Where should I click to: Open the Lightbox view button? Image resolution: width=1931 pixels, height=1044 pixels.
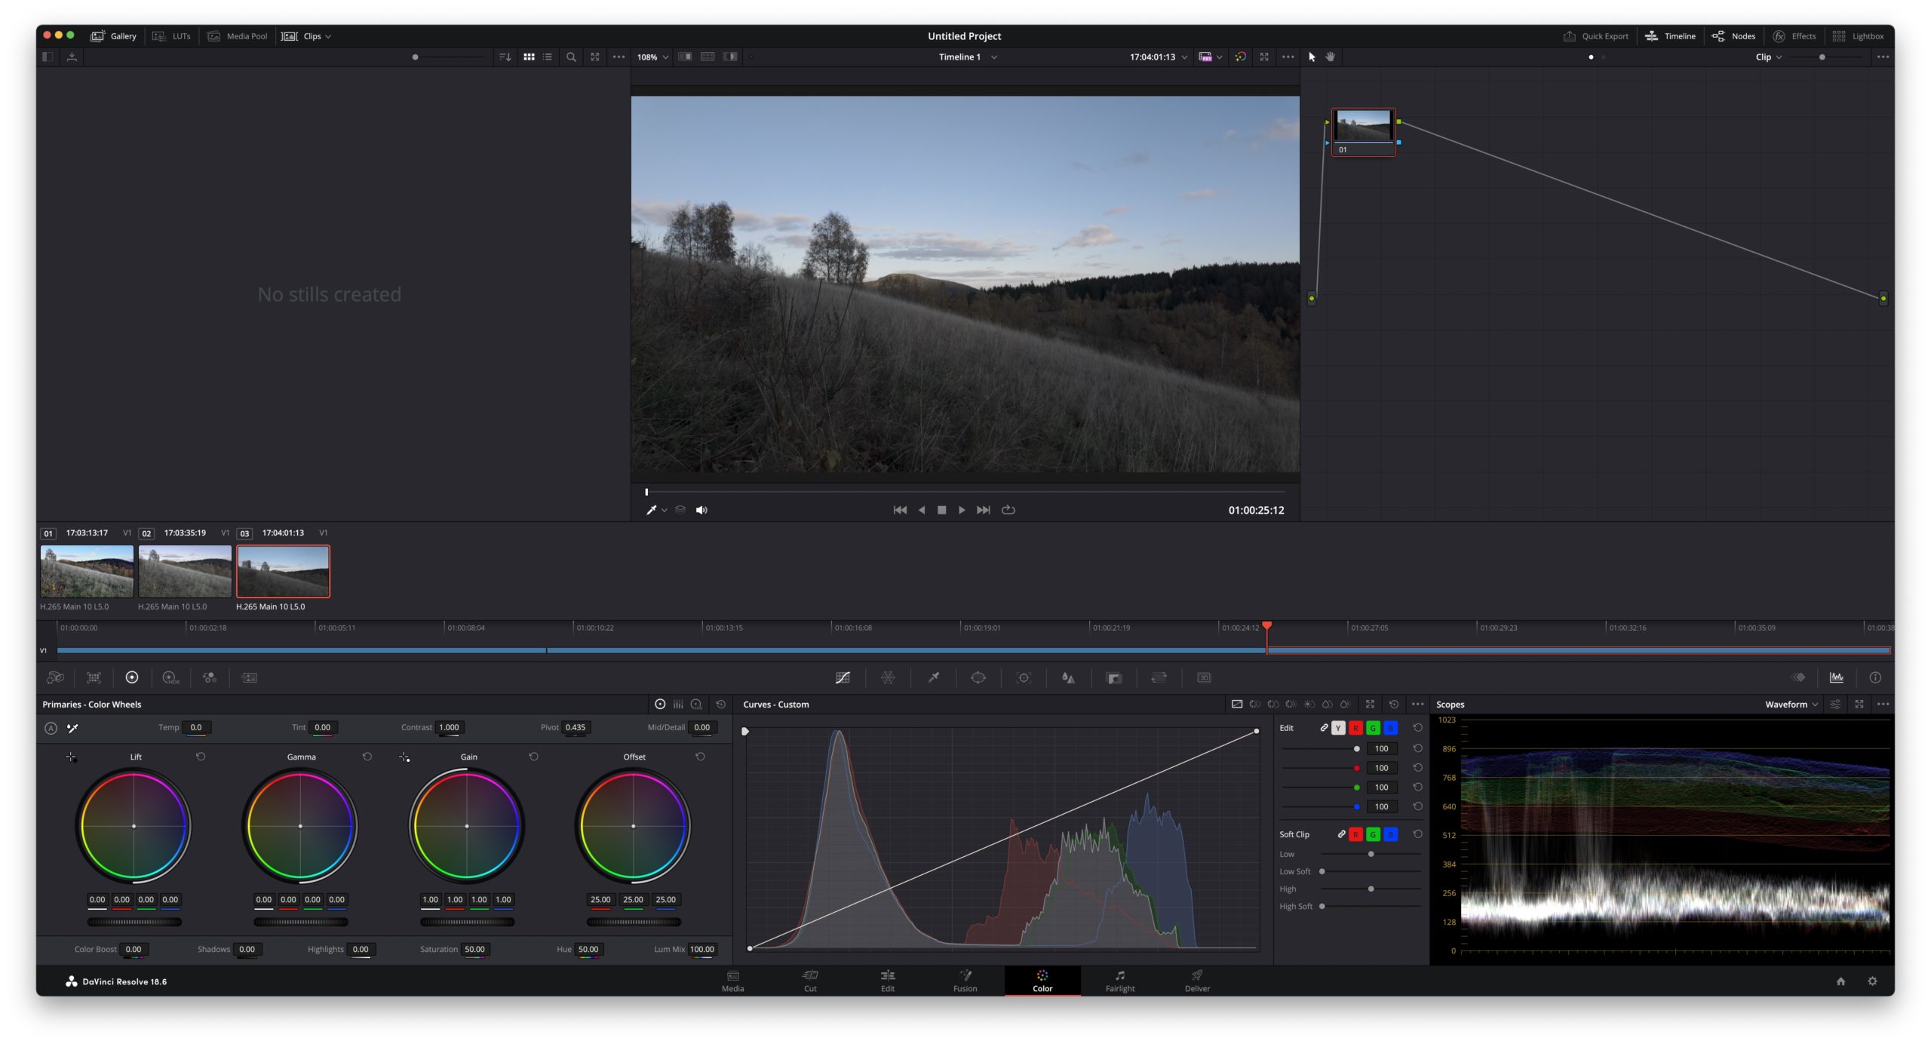click(x=1858, y=36)
